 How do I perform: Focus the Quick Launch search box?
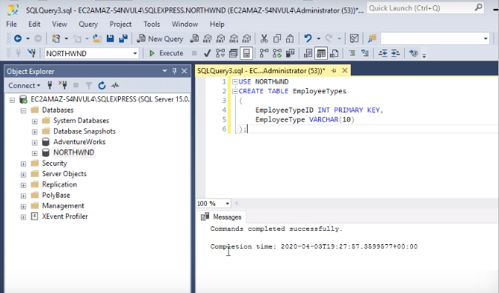[426, 8]
